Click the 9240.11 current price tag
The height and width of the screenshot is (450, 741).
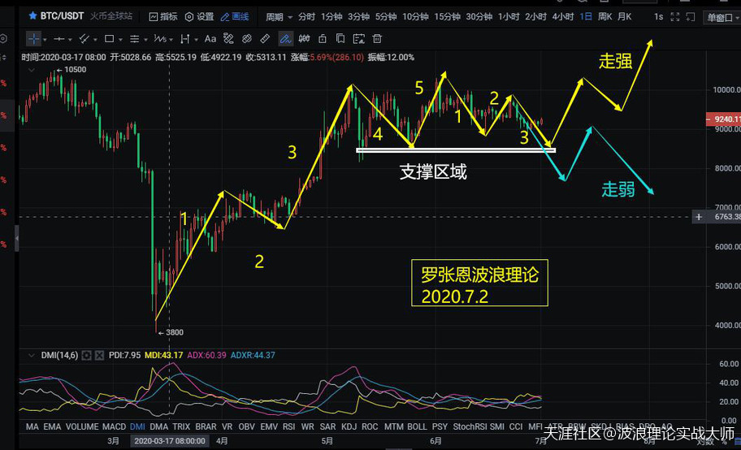(x=723, y=119)
